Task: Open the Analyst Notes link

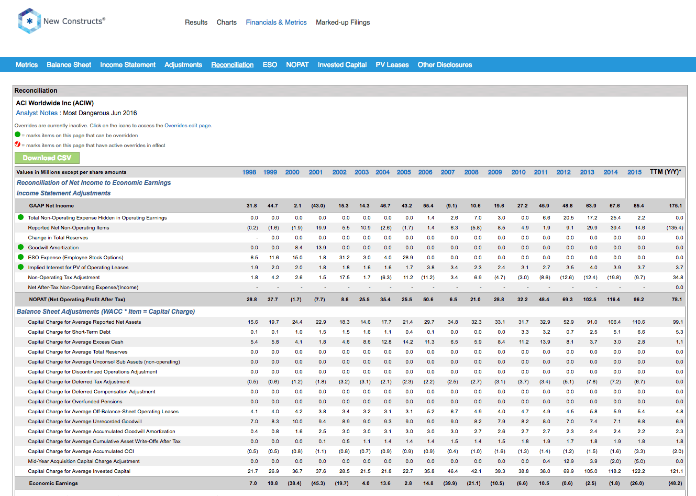Action: point(37,113)
